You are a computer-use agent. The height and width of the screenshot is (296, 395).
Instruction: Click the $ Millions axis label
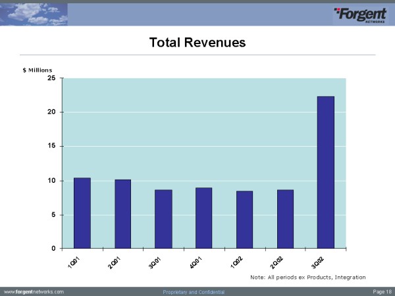[35, 70]
